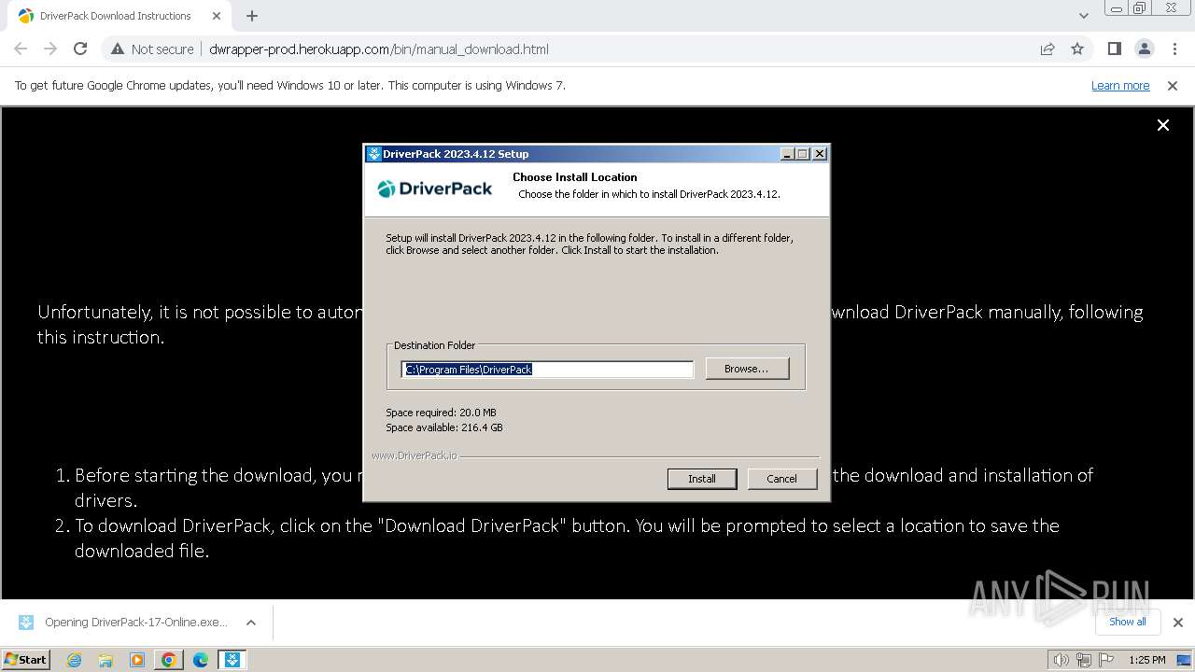Image resolution: width=1195 pixels, height=672 pixels.
Task: Select the Chrome address bar URL
Action: coord(379,49)
